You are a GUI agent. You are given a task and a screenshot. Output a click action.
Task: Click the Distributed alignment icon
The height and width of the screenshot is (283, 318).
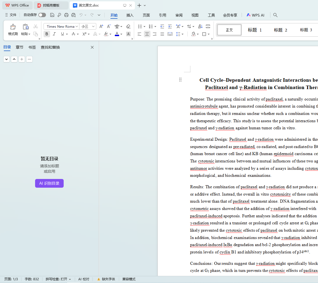coord(170,34)
